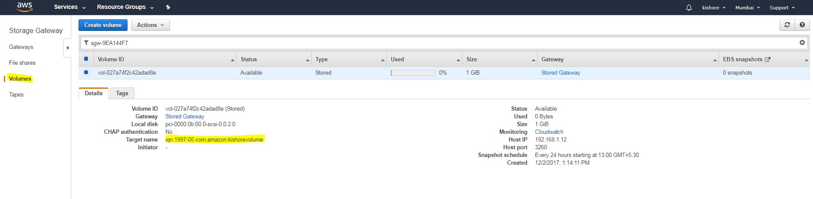
Task: Open EBS snapshots external link icon
Action: 768,59
